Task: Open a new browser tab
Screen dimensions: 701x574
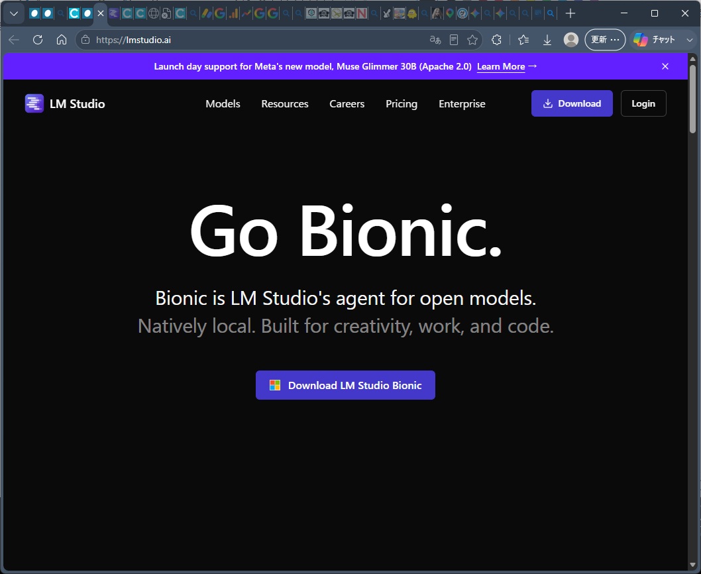Action: 570,13
